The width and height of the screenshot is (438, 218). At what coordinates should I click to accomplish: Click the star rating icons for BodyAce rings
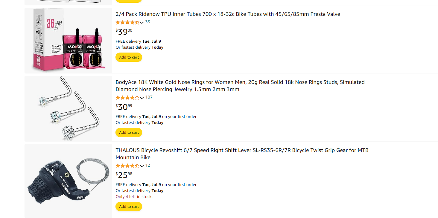(x=127, y=98)
